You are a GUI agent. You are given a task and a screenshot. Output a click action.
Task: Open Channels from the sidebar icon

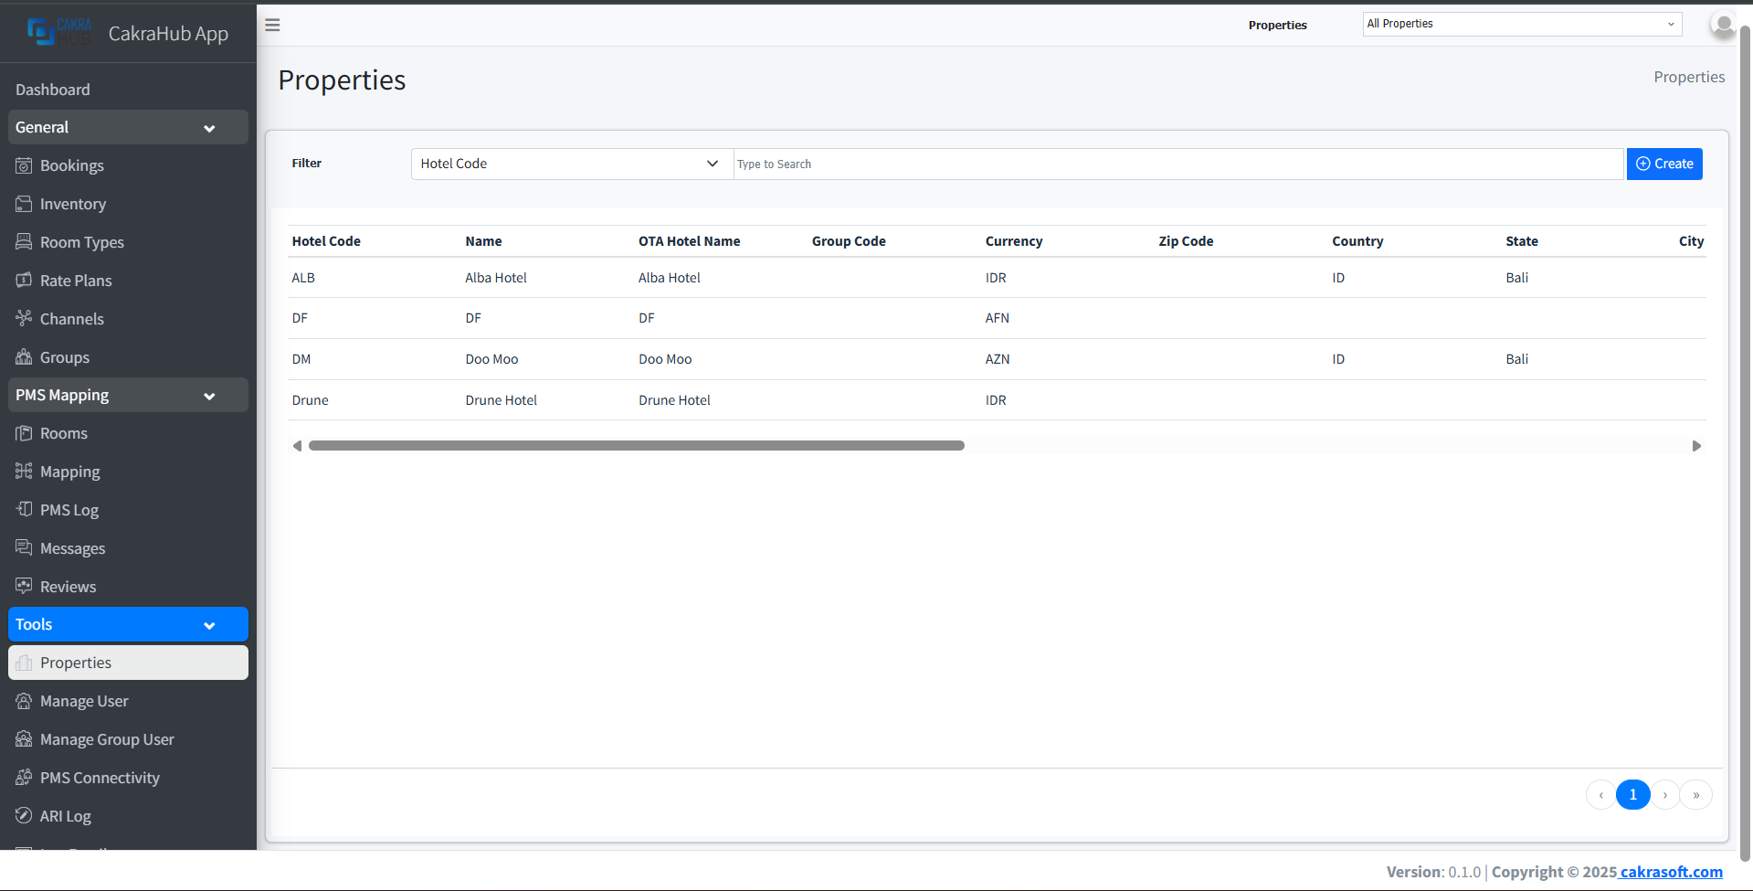[24, 318]
